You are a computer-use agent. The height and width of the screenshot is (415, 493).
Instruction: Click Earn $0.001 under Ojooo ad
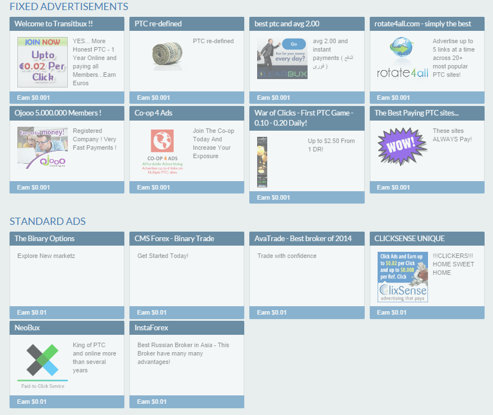click(33, 187)
